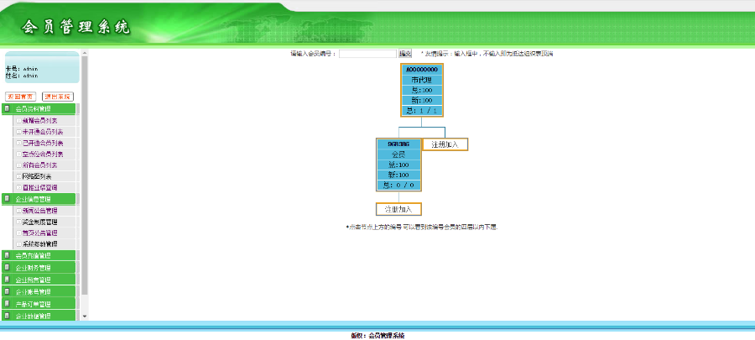Click the bullet icon before 系统参数管理
The height and width of the screenshot is (340, 755).
pos(18,244)
